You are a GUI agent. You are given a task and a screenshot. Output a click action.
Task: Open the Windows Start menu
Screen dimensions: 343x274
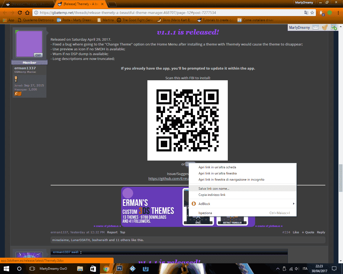[6, 269]
